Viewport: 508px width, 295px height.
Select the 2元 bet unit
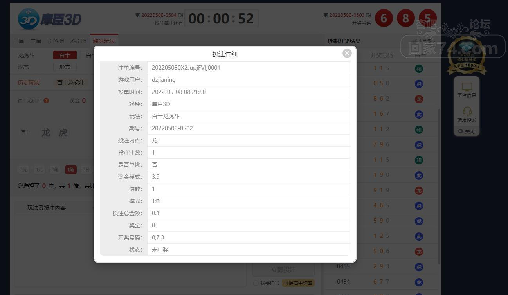pos(24,170)
